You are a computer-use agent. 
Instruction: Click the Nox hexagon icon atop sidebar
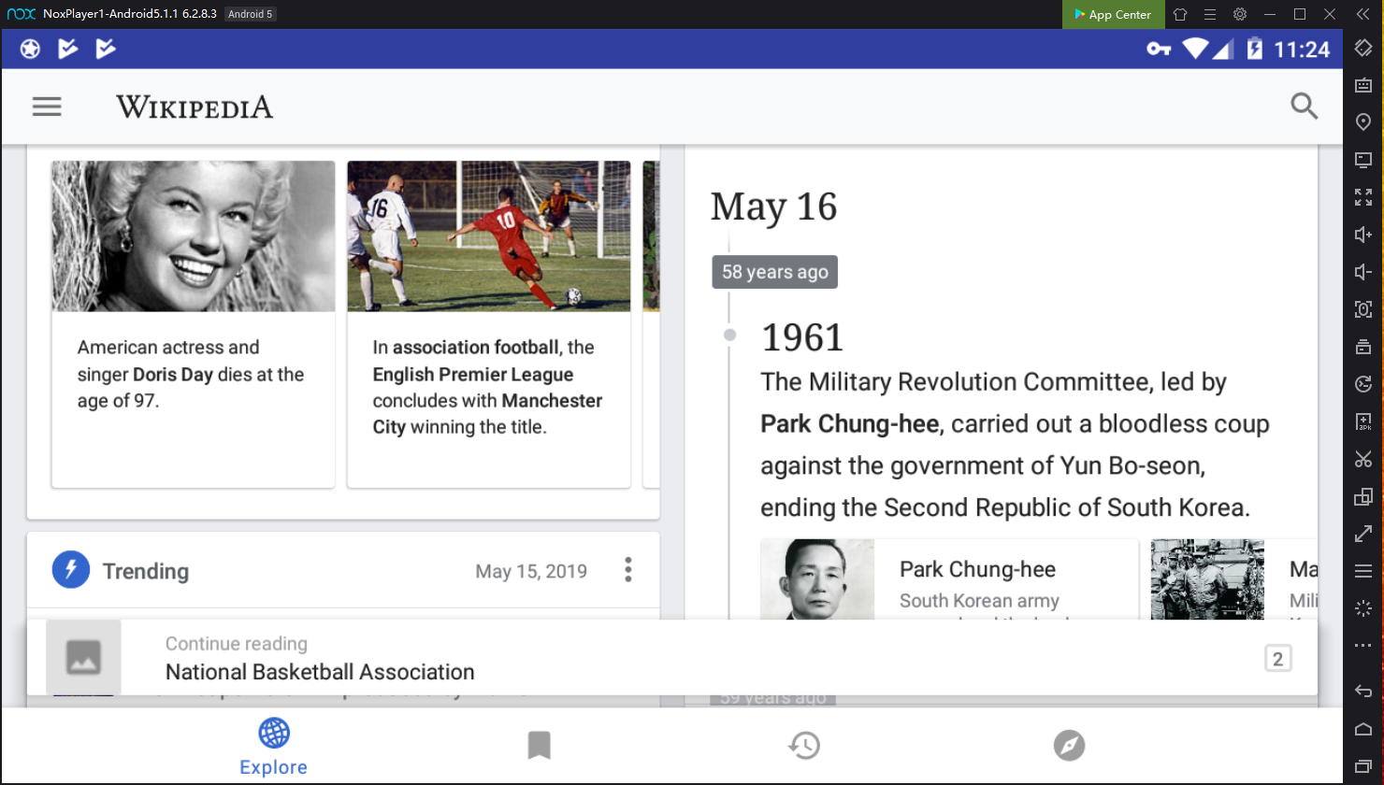coord(1363,48)
